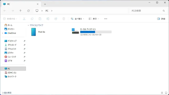
Task: Click the Paste clipboard icon
Action: coord(40,19)
